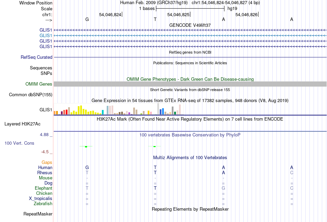Select the Chicken alignment row label
The height and width of the screenshot is (222, 327).
point(44,193)
